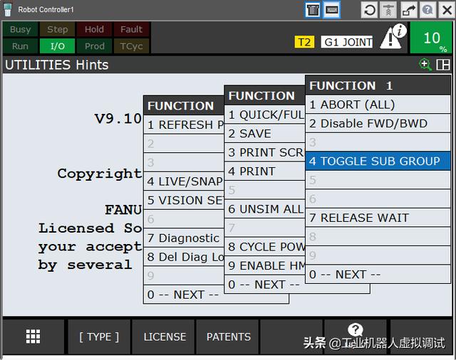Click the refresh/reset arrow icon
The width and height of the screenshot is (456, 360).
pos(369,10)
